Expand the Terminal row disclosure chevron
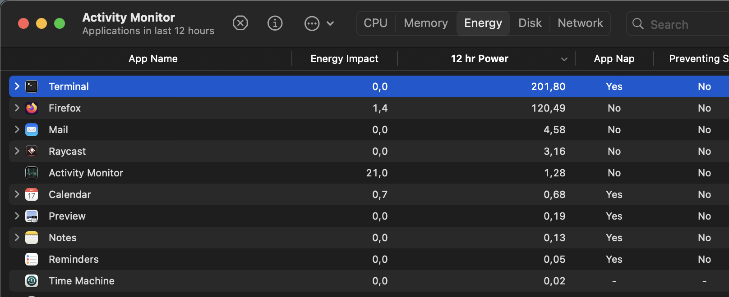 (x=17, y=86)
